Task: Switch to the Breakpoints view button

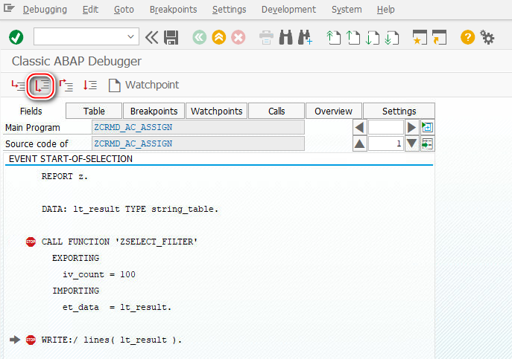Action: click(x=154, y=111)
